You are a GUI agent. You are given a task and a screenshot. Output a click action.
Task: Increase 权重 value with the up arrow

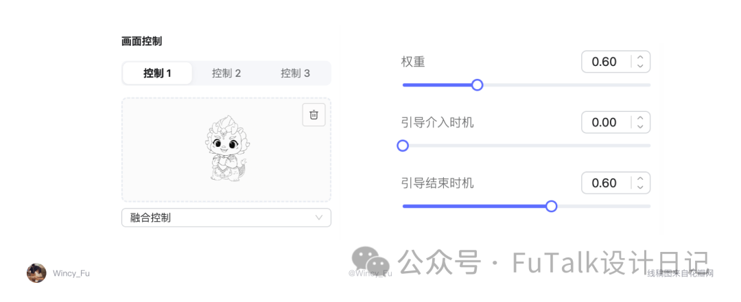pyautogui.click(x=640, y=58)
